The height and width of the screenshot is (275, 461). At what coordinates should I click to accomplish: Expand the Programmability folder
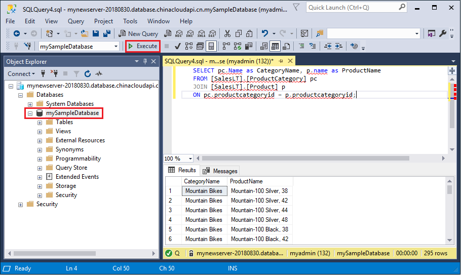pyautogui.click(x=40, y=159)
